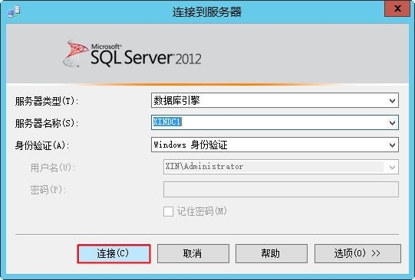The height and width of the screenshot is (280, 415).
Task: Click the 服务器名称(S) label
Action: tap(47, 123)
